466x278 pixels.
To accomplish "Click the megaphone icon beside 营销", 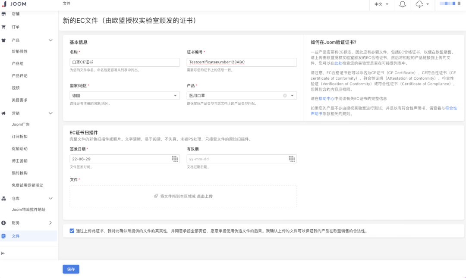I will pos(3,113).
